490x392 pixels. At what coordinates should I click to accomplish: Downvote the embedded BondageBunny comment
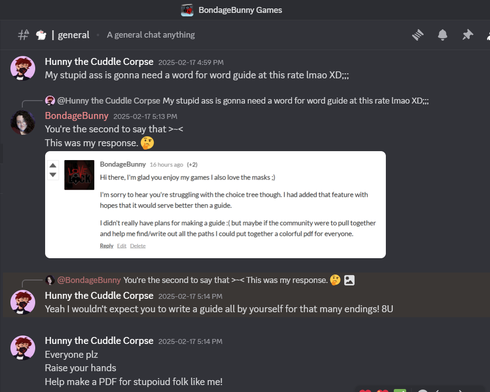(x=53, y=174)
